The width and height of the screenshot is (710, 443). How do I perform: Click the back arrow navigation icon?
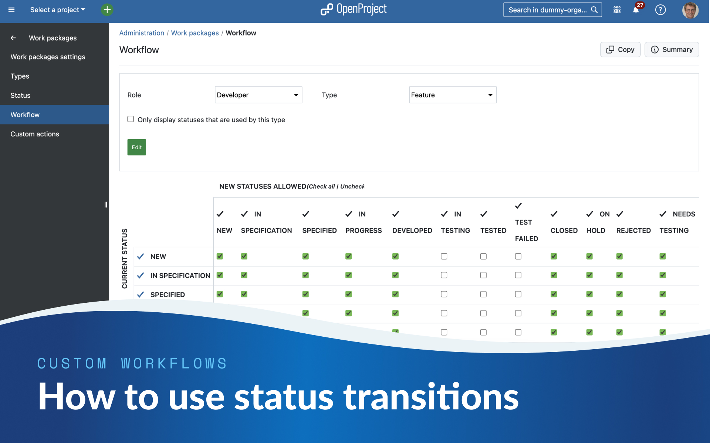pyautogui.click(x=13, y=37)
